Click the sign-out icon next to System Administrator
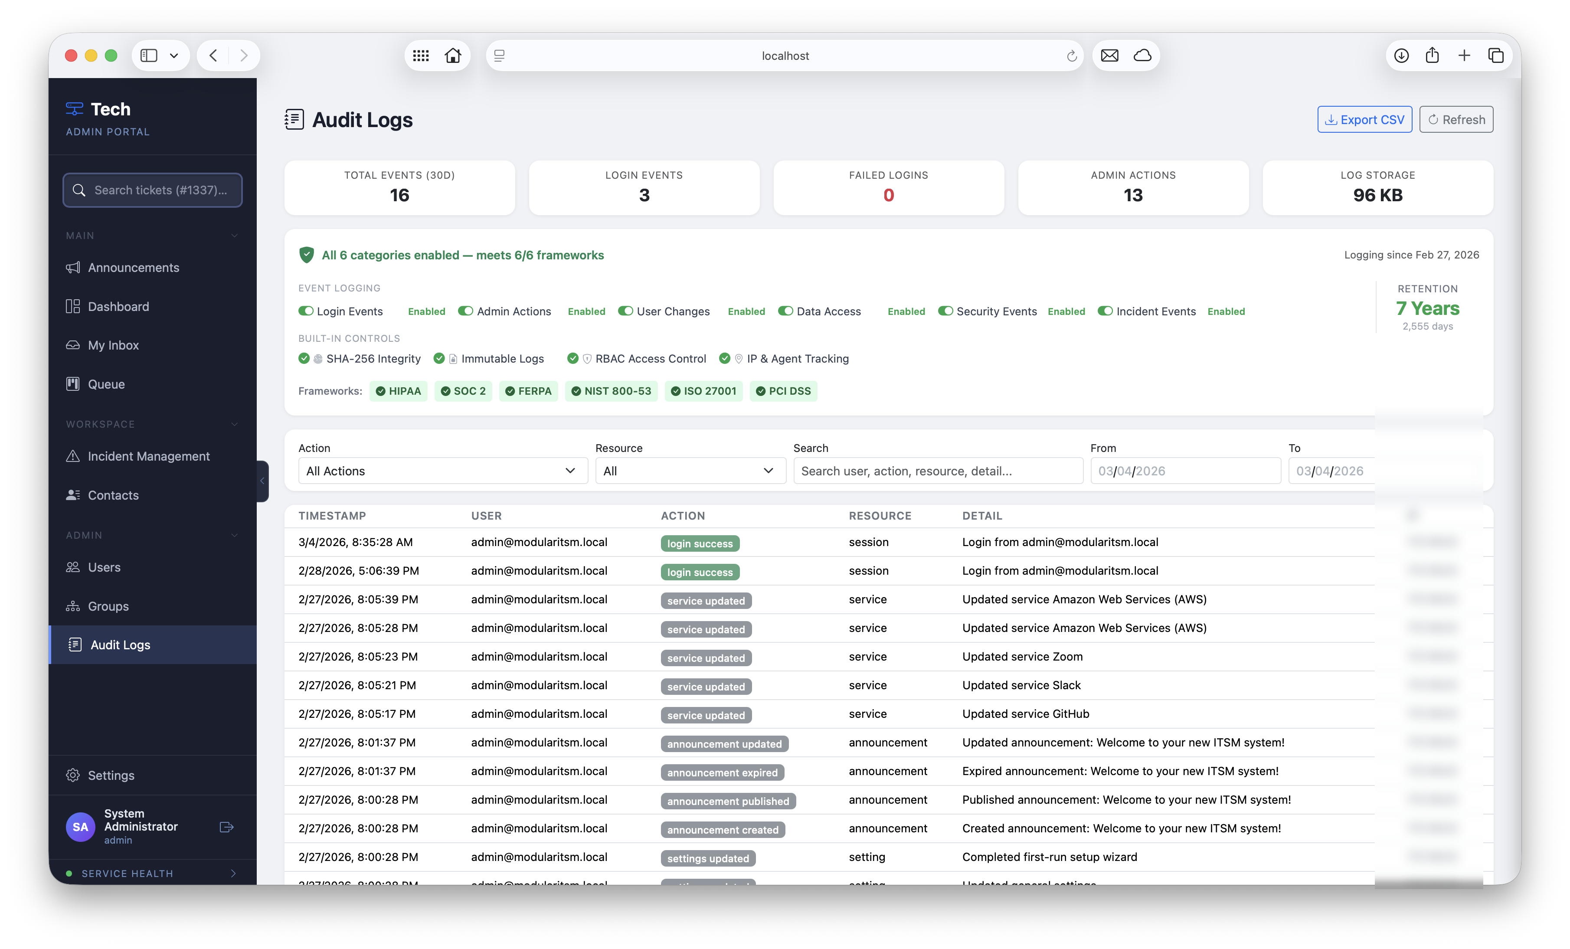Viewport: 1570px width, 949px height. pos(226,827)
